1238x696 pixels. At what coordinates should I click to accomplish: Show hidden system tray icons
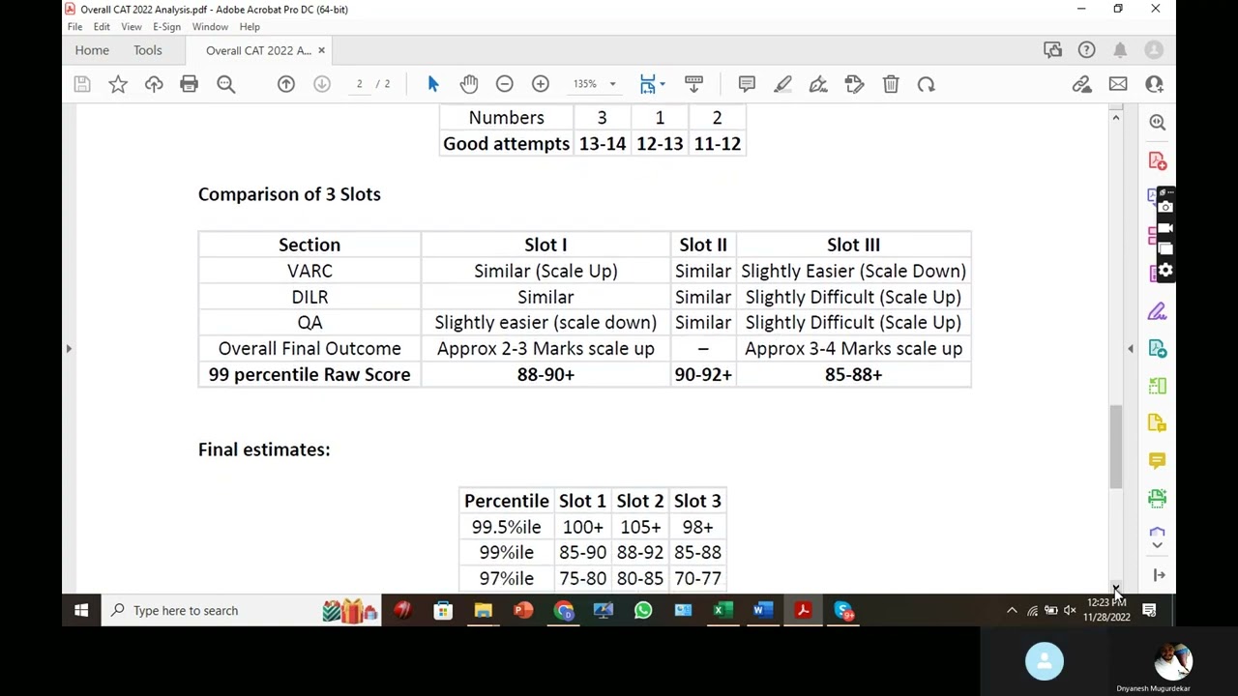pos(1012,610)
